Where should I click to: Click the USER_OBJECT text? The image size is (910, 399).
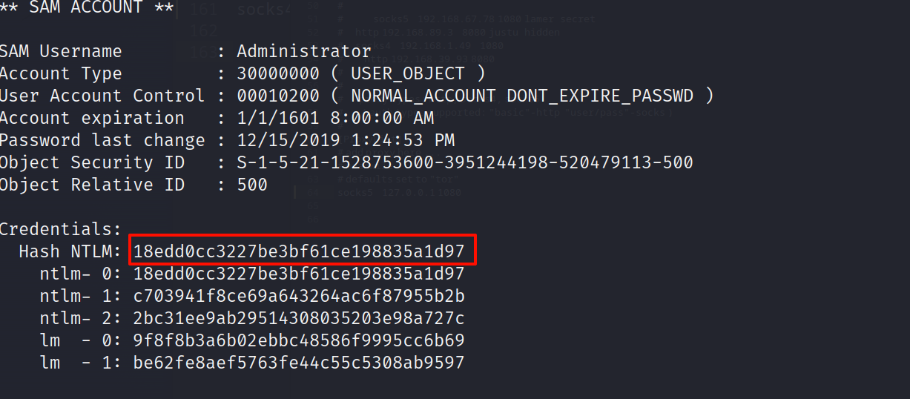pyautogui.click(x=407, y=73)
